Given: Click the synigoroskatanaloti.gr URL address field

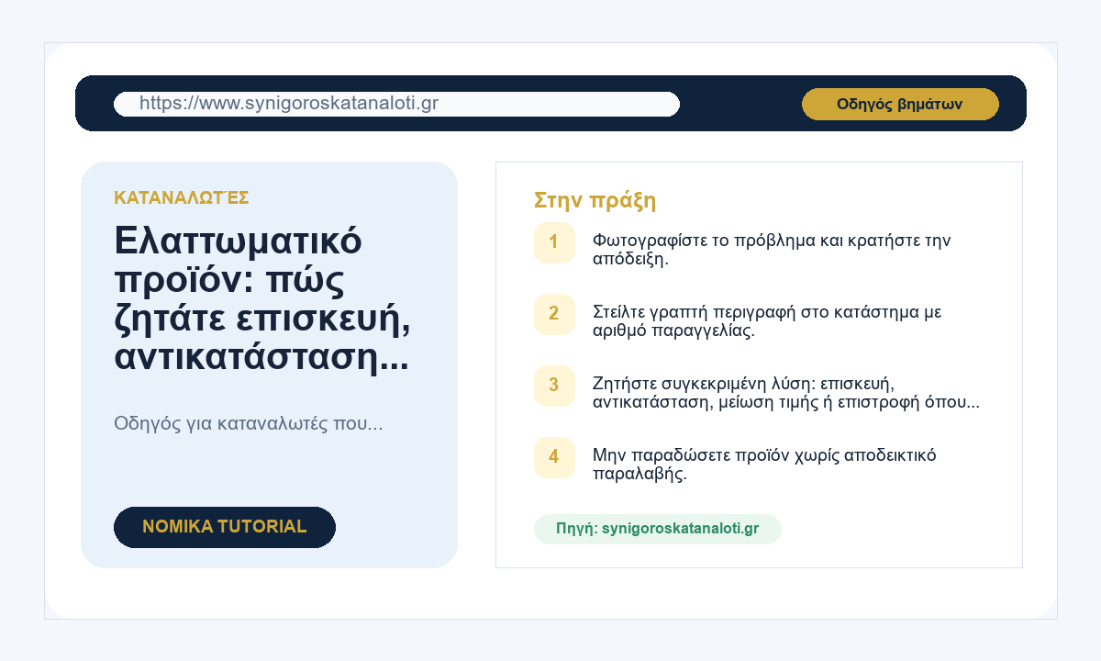Looking at the screenshot, I should click(396, 104).
